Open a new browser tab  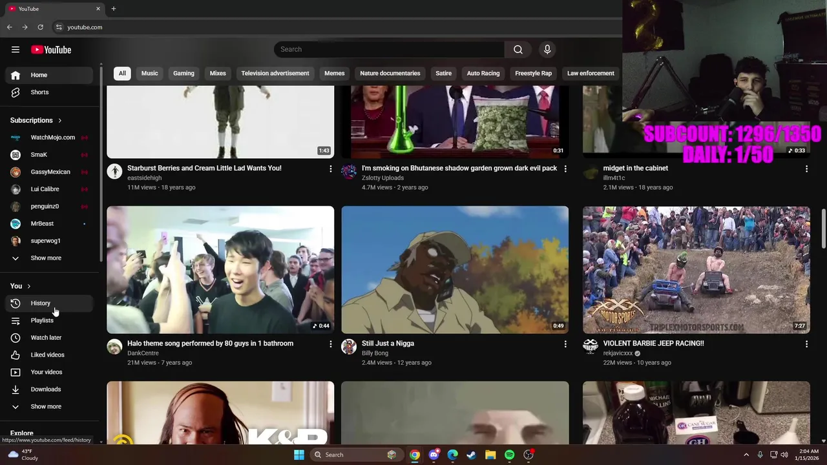coord(113,8)
